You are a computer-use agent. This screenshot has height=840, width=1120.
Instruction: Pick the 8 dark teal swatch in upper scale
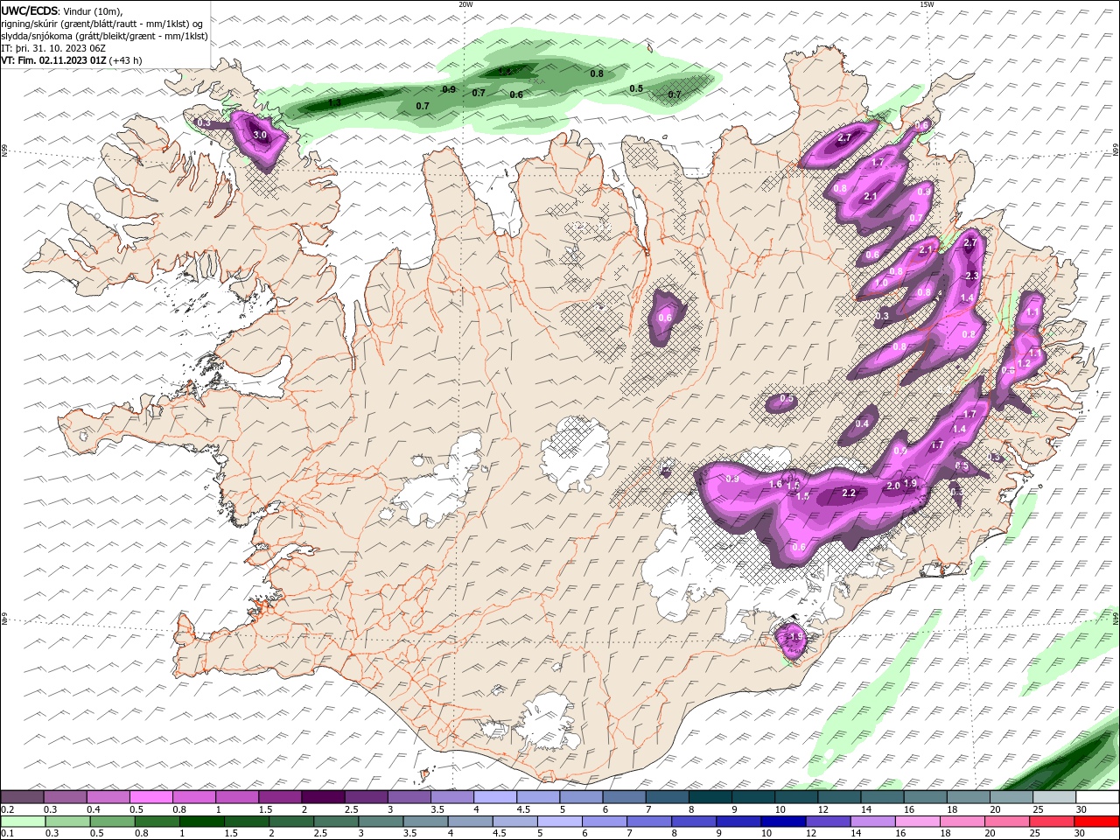pos(710,797)
